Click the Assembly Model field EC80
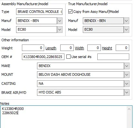The height and width of the screenshot is (128, 136). [36, 30]
